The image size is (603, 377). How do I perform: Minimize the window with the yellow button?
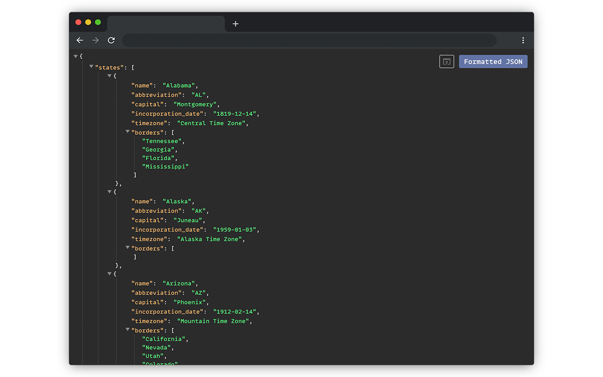[88, 22]
